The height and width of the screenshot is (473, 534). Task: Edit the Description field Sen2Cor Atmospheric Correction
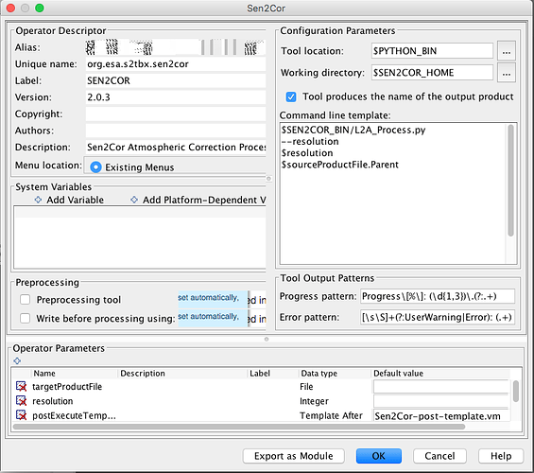176,148
